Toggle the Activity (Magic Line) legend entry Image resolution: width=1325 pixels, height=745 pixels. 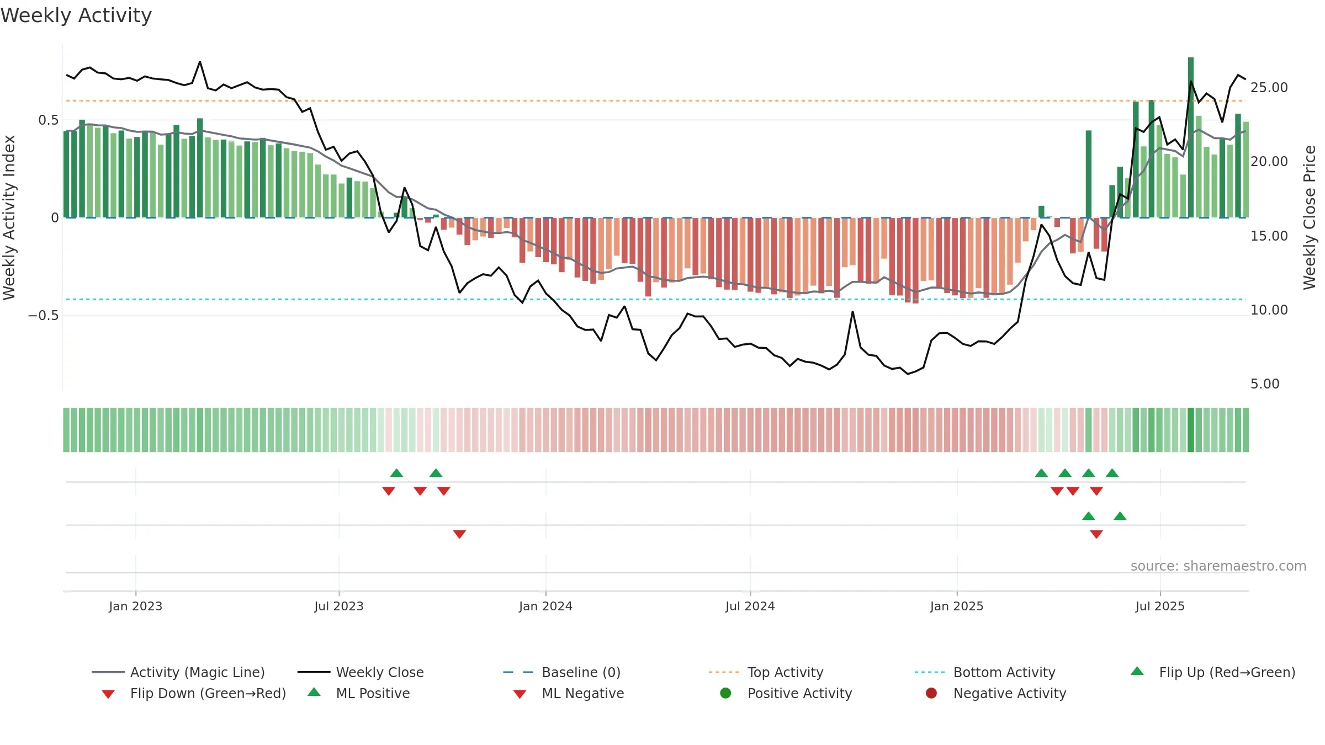click(x=178, y=672)
